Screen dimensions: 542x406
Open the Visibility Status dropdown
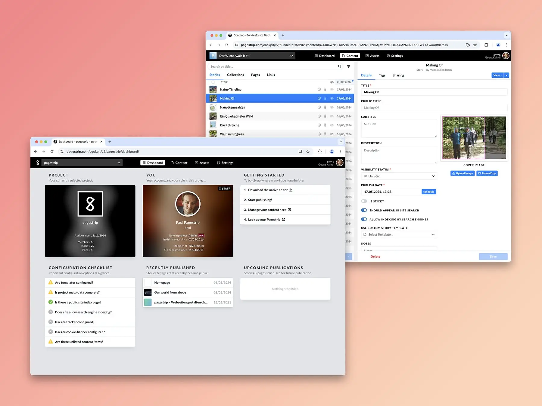click(x=399, y=176)
